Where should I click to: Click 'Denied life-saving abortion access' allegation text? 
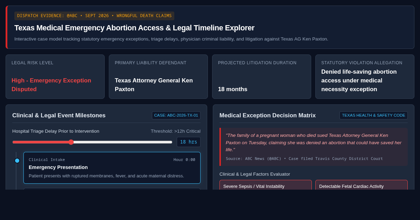tap(359, 81)
